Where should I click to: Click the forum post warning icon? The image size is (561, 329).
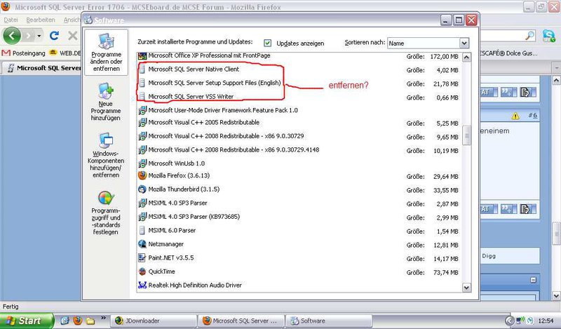point(515,116)
